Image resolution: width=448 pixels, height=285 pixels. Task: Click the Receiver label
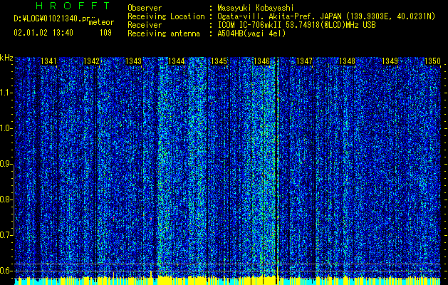click(x=145, y=25)
